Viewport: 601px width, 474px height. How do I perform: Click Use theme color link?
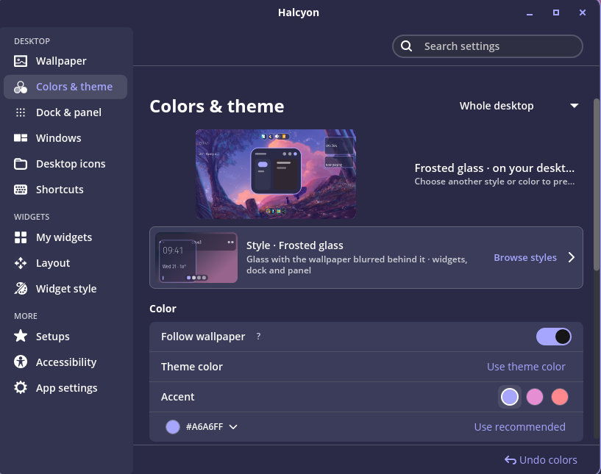click(526, 367)
